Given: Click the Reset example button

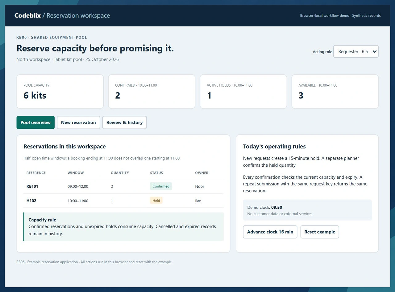Looking at the screenshot, I should pos(320,232).
